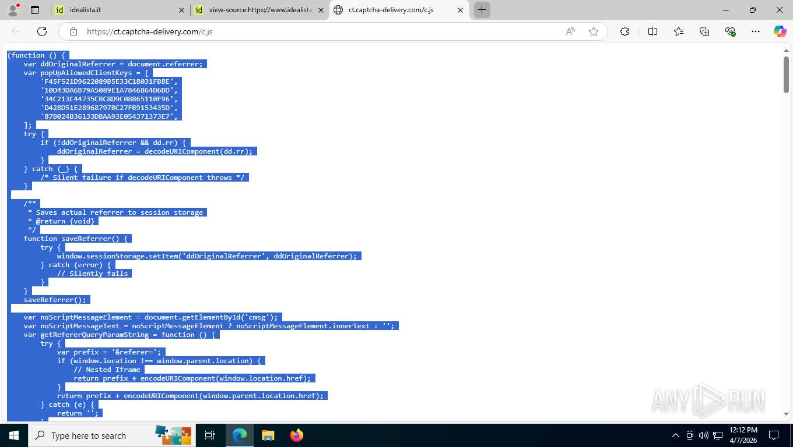The image size is (793, 447).
Task: Switch to the view-source idealista tab
Action: coord(259,10)
